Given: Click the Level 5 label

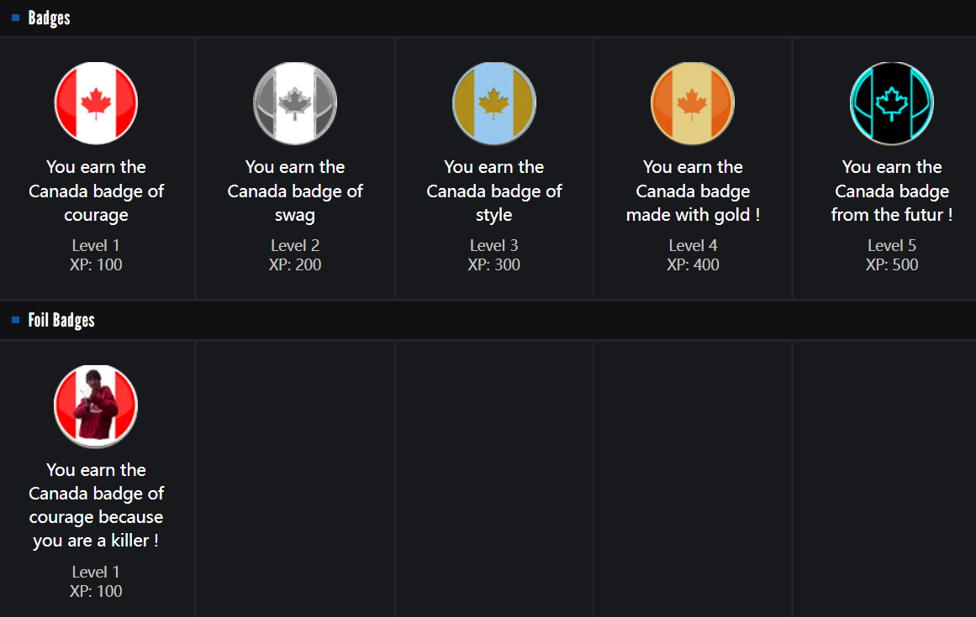Looking at the screenshot, I should coord(891,245).
